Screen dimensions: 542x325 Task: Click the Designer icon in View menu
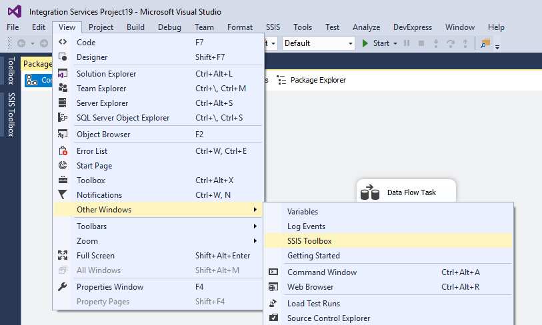tap(63, 57)
